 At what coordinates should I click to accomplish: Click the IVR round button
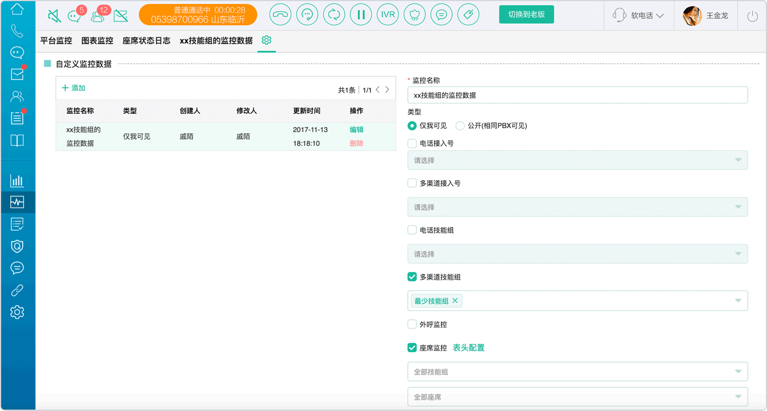[x=388, y=15]
